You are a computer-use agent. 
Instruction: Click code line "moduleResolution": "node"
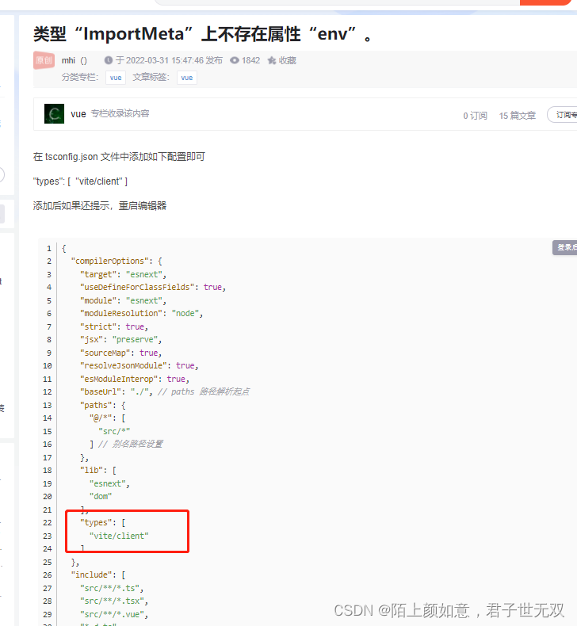[x=141, y=314]
